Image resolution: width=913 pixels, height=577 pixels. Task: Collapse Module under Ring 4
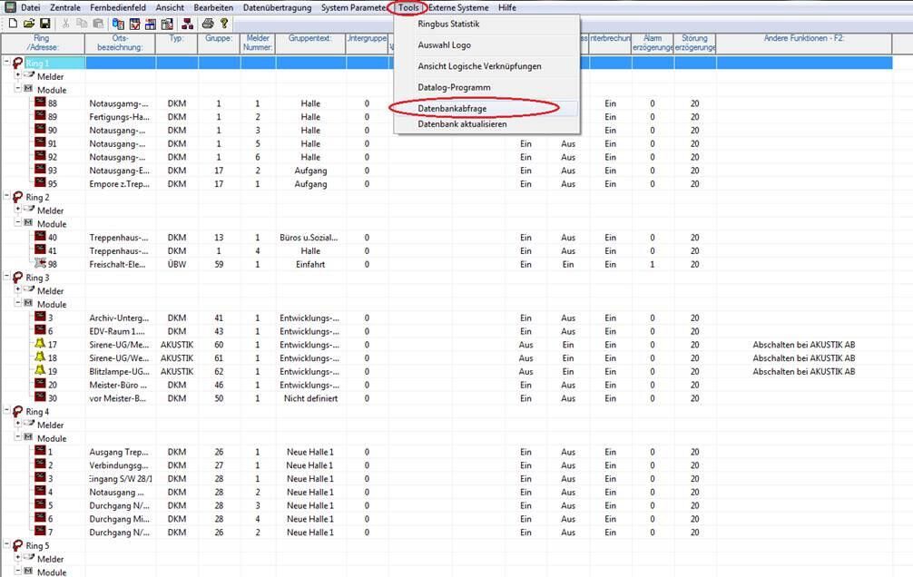[18, 436]
